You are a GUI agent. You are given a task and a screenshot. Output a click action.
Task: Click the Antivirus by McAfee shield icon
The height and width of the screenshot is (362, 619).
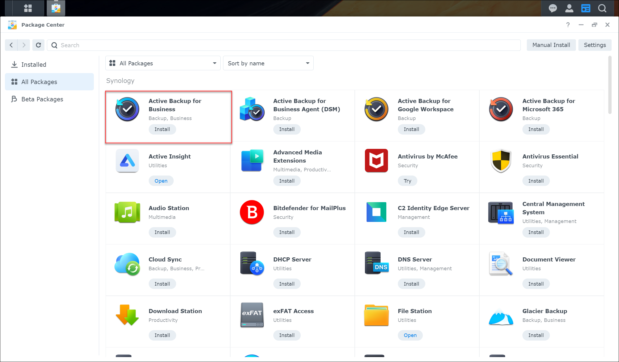point(376,161)
